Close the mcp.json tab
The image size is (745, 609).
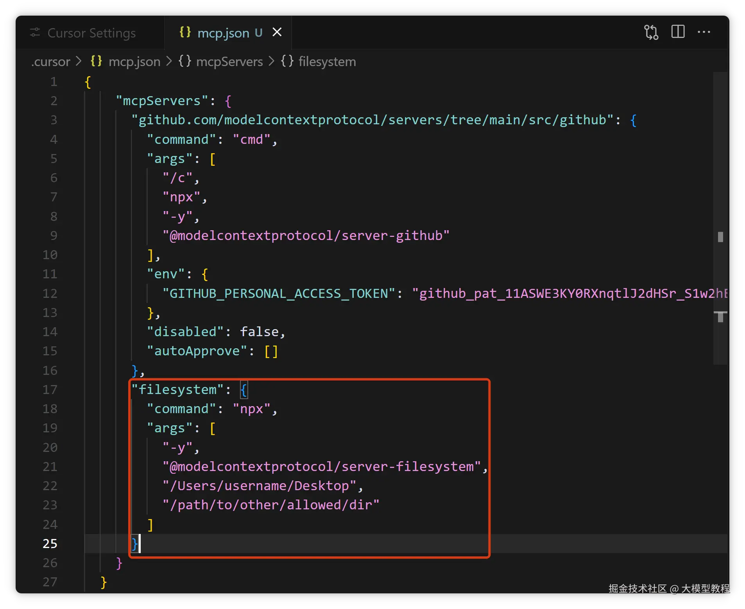point(277,32)
